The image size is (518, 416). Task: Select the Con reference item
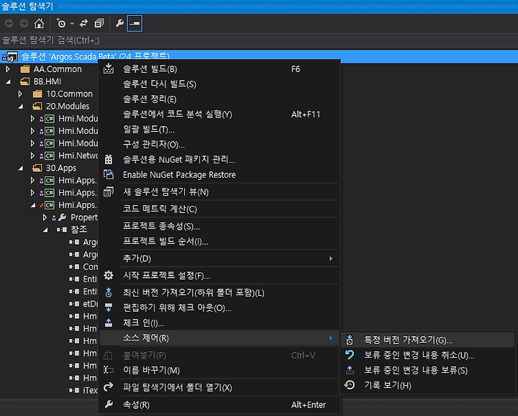pyautogui.click(x=90, y=266)
